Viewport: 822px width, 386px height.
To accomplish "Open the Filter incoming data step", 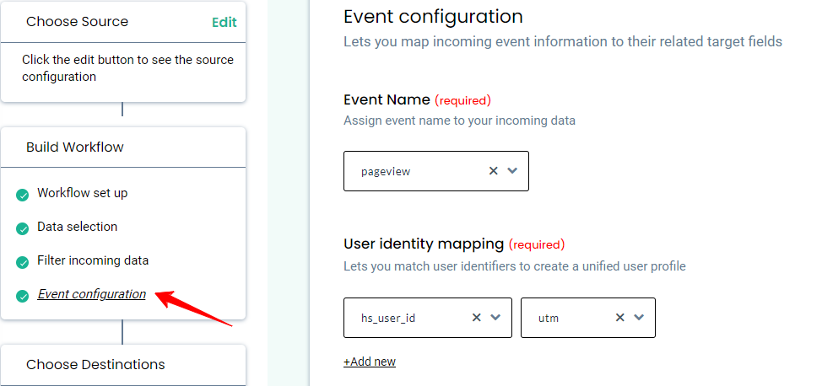I will (93, 260).
